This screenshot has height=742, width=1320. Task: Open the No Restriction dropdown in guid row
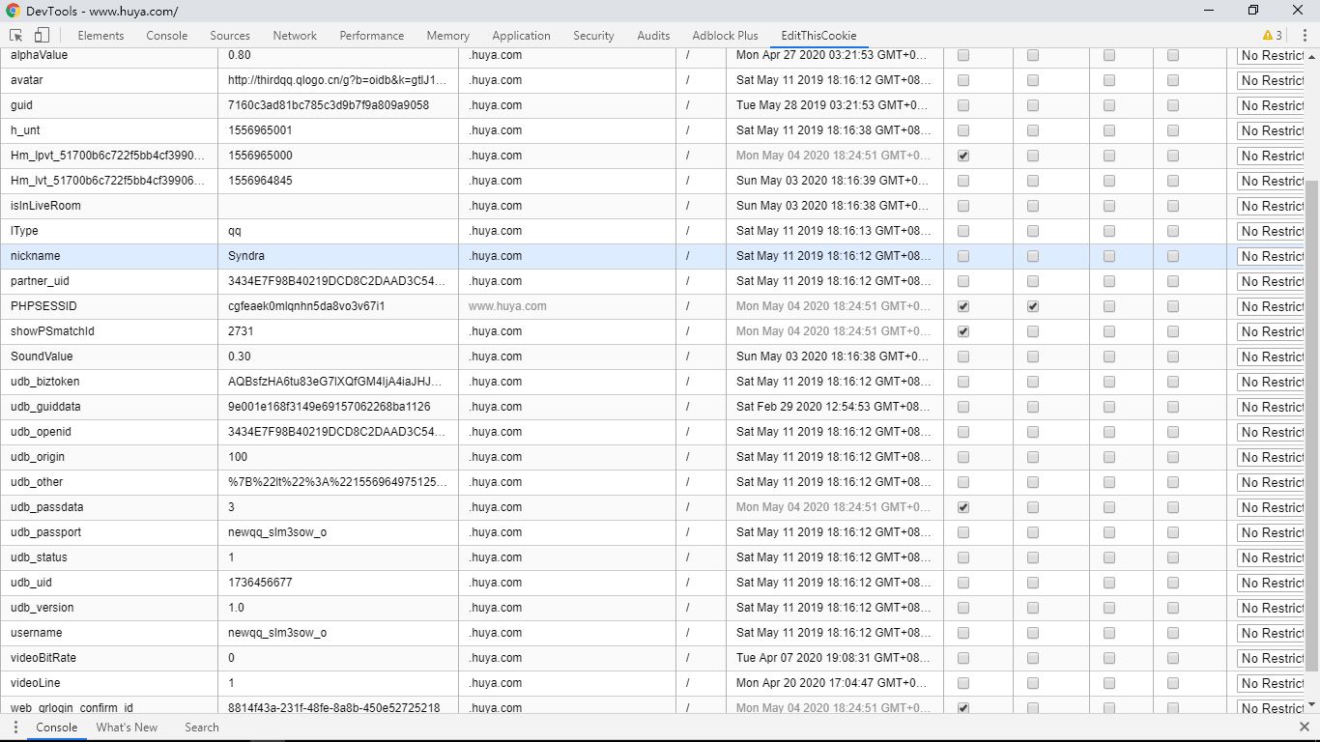coord(1271,105)
